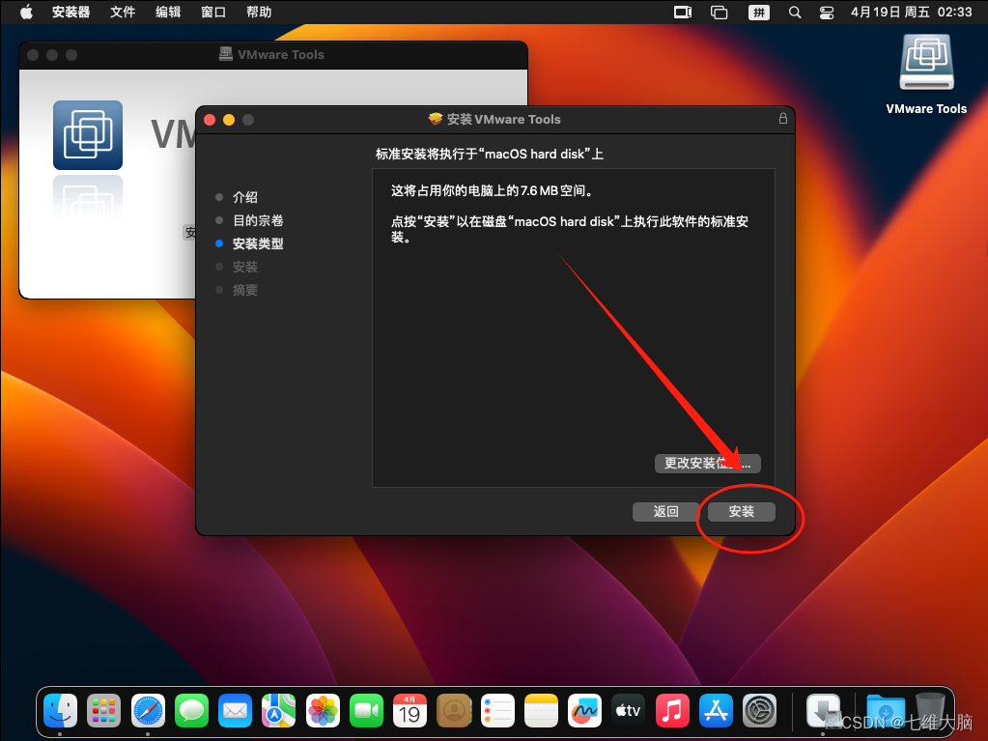Image resolution: width=988 pixels, height=741 pixels.
Task: Open Music from the Dock
Action: [671, 711]
